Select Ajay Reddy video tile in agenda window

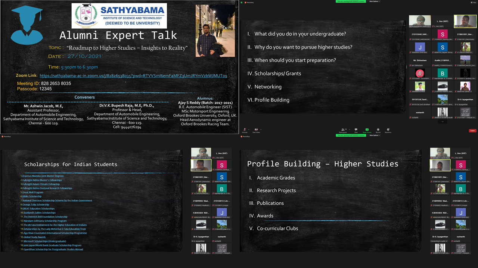(x=465, y=21)
